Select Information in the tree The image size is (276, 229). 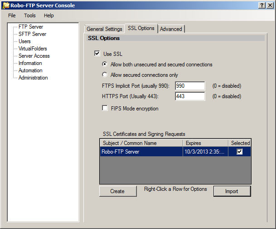coord(30,63)
